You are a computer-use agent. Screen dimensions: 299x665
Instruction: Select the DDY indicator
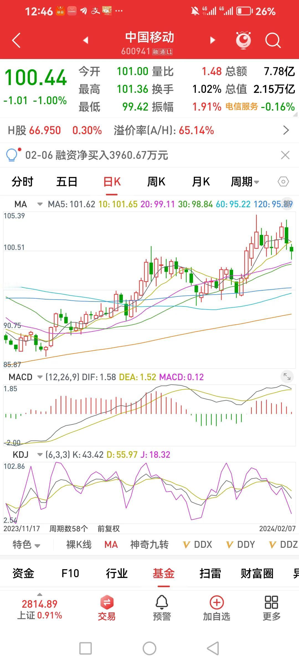(x=241, y=544)
